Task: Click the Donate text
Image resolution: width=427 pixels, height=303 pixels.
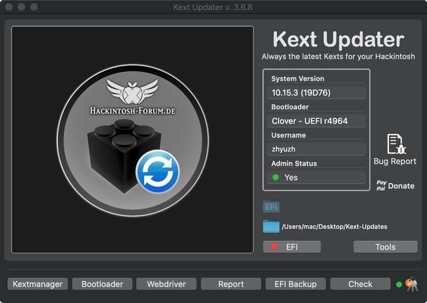Action: tap(401, 186)
